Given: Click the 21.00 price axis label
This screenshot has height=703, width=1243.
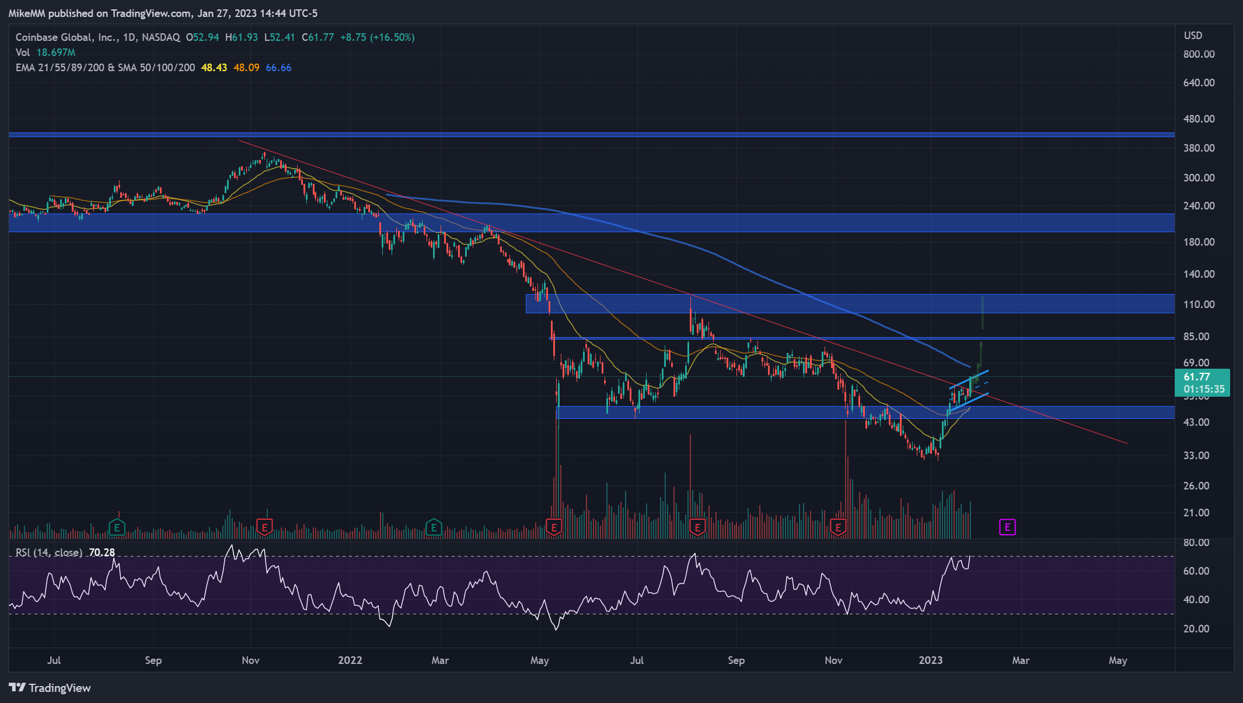Looking at the screenshot, I should [1196, 513].
